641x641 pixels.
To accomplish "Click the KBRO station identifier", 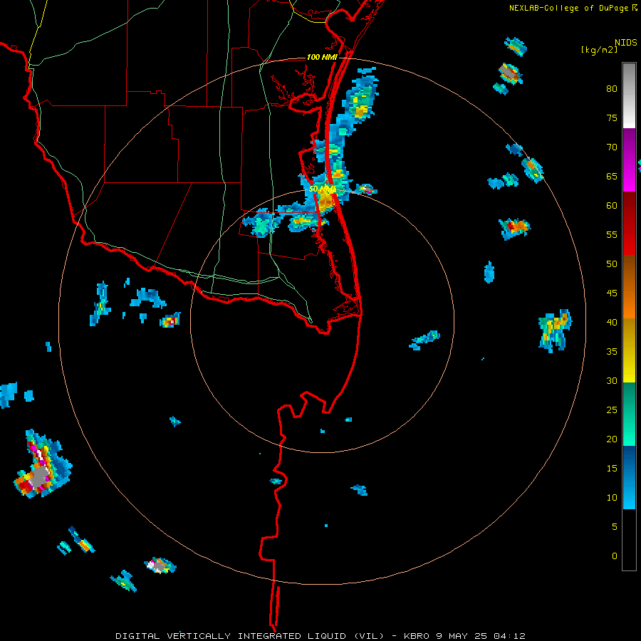I will pos(417,636).
